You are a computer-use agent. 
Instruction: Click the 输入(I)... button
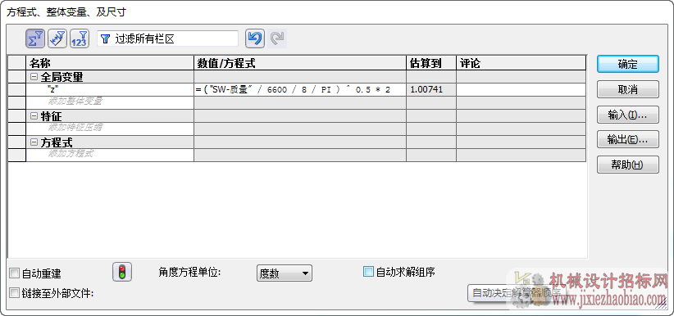coord(627,115)
